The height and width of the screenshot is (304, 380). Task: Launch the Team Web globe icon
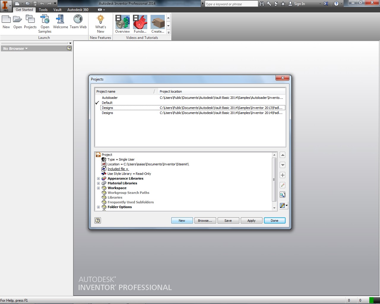78,22
